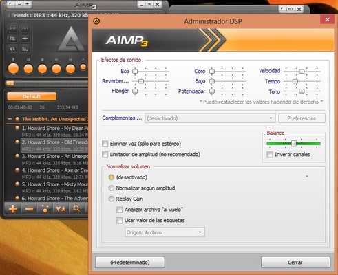338x275 pixels.
Task: Pause playback with the Pause button
Action: [x=28, y=69]
